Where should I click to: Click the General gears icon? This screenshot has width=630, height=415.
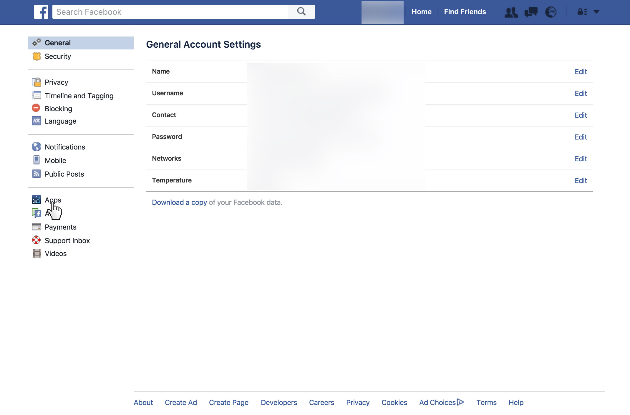pos(37,43)
